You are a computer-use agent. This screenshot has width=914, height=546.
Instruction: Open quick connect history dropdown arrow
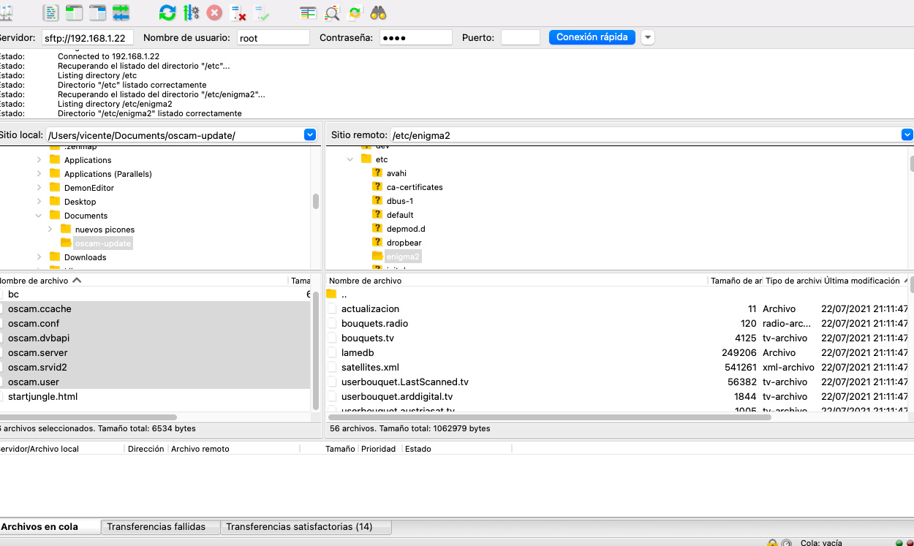[648, 37]
